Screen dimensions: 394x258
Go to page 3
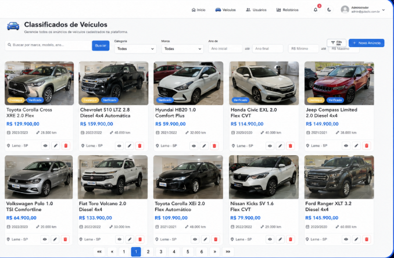tap(161, 252)
